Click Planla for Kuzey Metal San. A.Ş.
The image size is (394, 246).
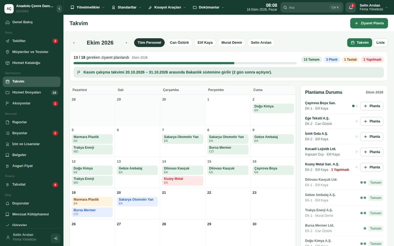coord(372,167)
